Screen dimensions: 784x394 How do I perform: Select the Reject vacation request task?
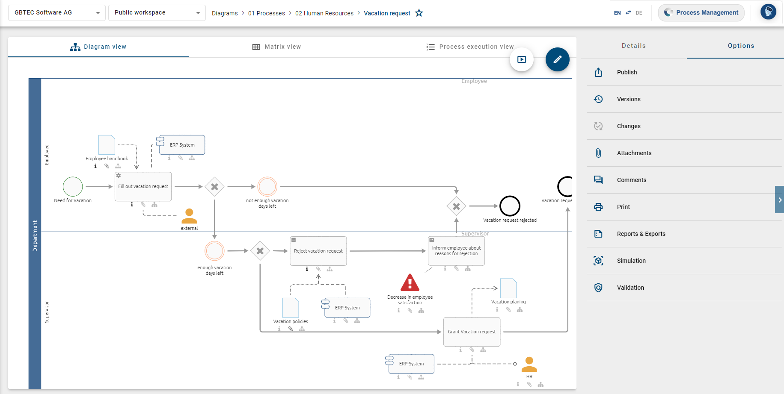pyautogui.click(x=318, y=251)
